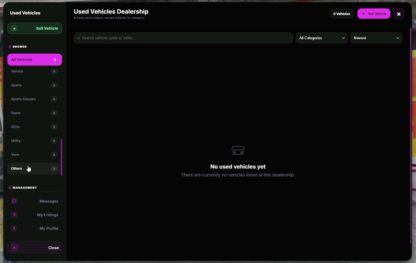Click the sidebar category list scrollbar
The image size is (416, 263).
62,157
